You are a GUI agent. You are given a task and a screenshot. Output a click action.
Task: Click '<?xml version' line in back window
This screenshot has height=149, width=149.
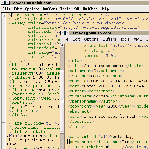60,15
